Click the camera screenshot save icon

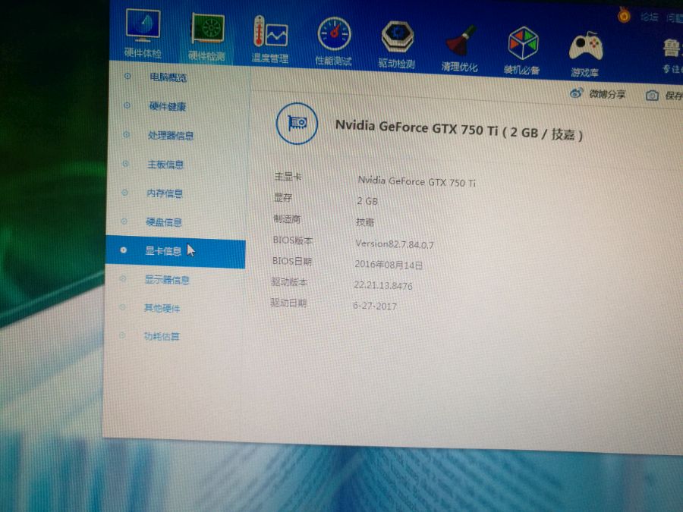tap(652, 96)
